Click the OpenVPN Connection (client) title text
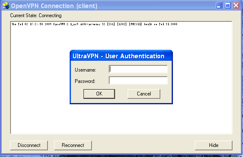Screen dimensions: 243x157 [x=54, y=6]
